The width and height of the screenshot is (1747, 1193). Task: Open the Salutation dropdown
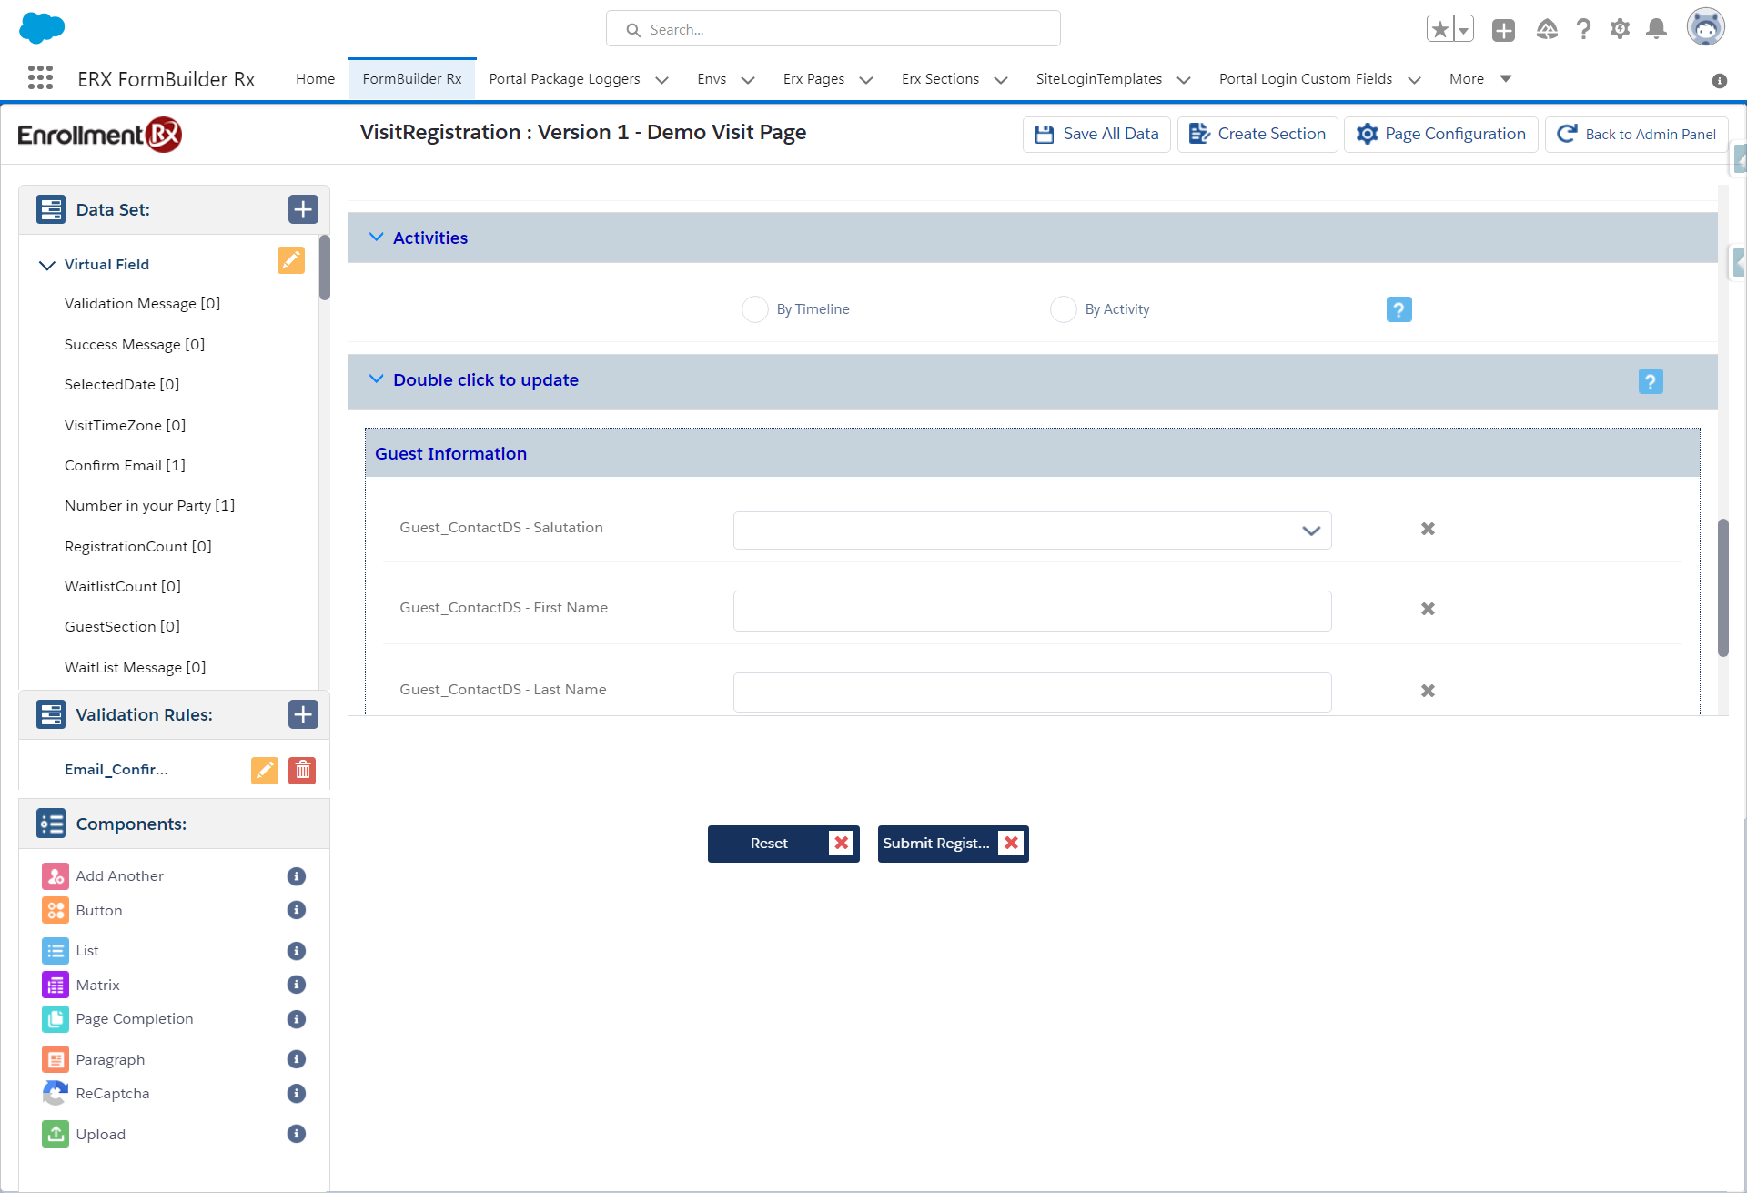1032,531
